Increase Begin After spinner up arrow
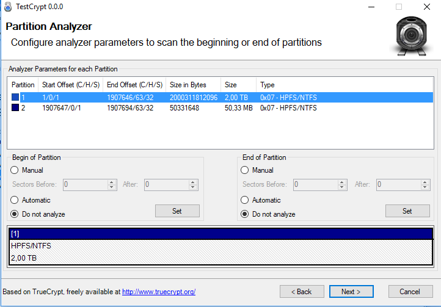Viewport: 441px width, 307px height. coord(192,182)
